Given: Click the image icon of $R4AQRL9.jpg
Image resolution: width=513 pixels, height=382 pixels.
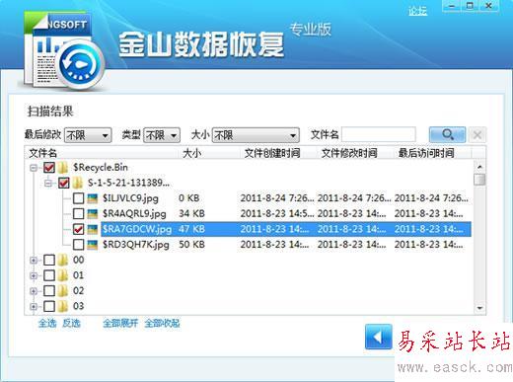Looking at the screenshot, I should pos(93,213).
